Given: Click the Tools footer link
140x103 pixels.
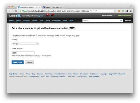Looking at the screenshot, I should [x=69, y=74].
